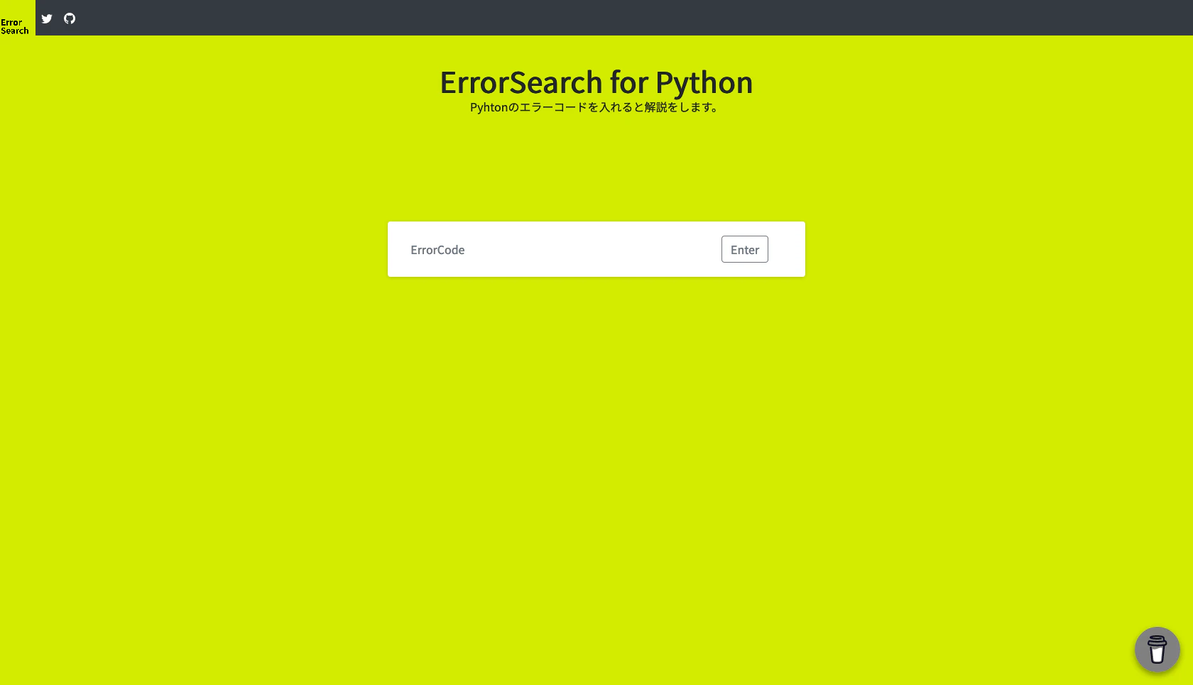Click the Enter button
1193x685 pixels.
[744, 249]
